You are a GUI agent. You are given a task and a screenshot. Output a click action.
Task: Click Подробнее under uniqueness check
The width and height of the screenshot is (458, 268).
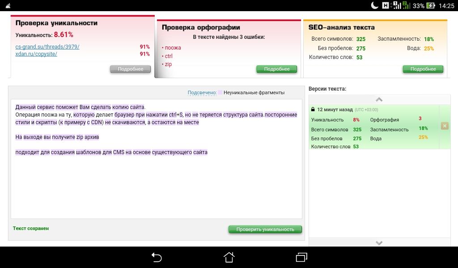tap(130, 69)
